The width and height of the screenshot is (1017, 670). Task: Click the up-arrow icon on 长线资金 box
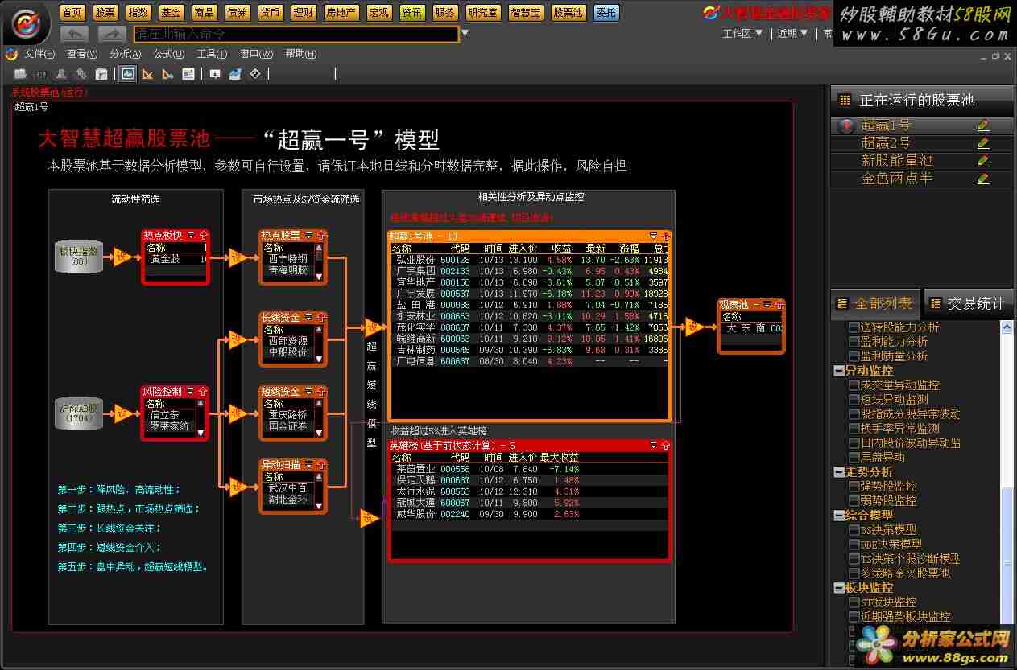click(x=321, y=318)
